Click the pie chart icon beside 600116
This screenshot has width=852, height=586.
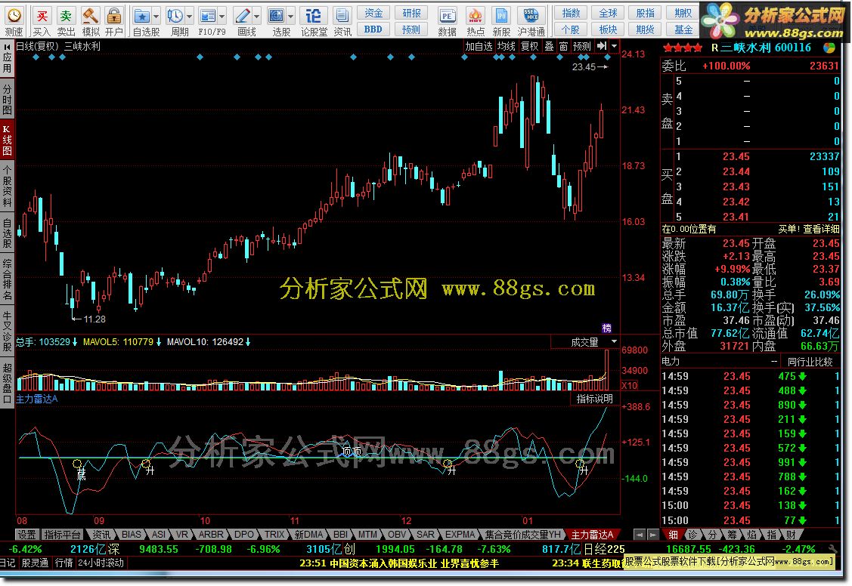coord(829,48)
